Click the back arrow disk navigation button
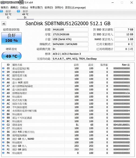This screenshot has height=158, width=136. coord(4,24)
